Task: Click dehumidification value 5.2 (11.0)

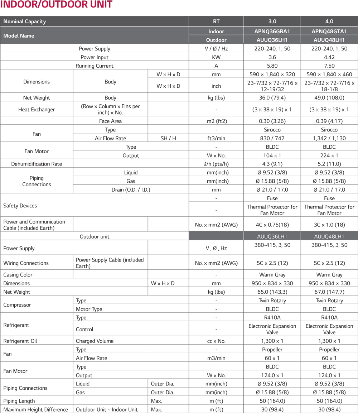Action: coord(329,164)
